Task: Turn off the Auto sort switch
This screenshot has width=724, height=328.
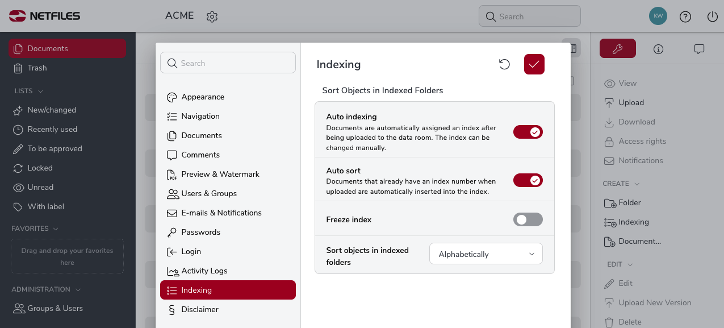Action: [x=528, y=180]
